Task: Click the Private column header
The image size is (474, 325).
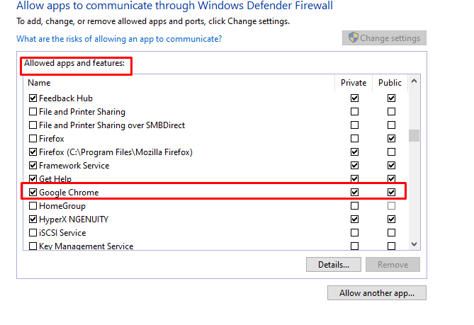Action: point(354,83)
